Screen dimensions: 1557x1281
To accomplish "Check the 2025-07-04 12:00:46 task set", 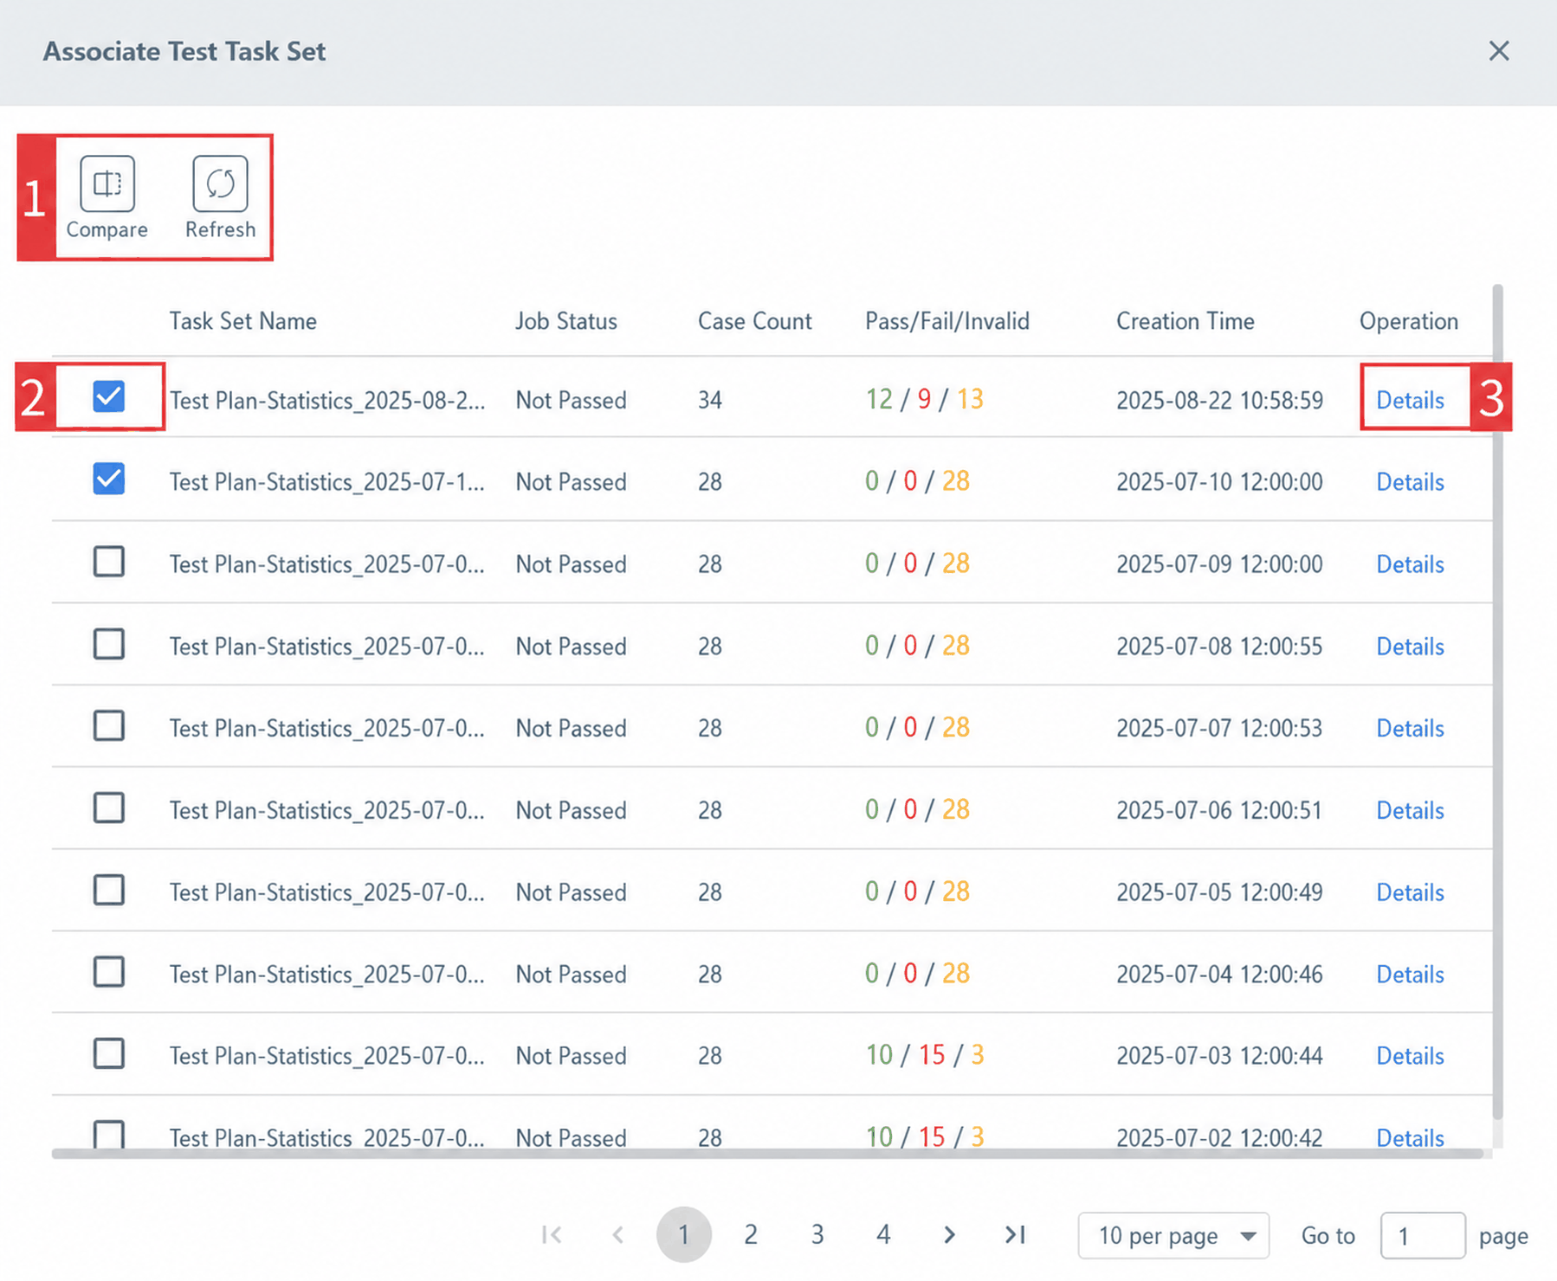I will 109,972.
